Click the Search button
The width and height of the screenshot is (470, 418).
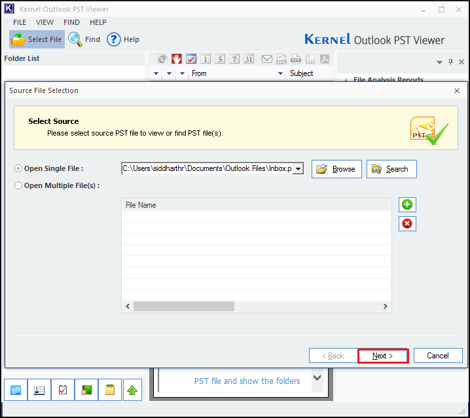pos(391,169)
